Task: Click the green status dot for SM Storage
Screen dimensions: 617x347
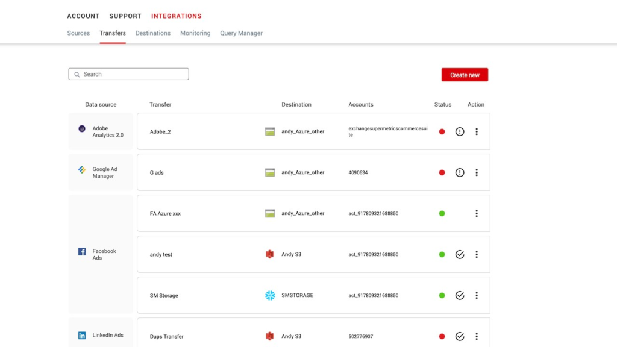Action: (x=442, y=295)
